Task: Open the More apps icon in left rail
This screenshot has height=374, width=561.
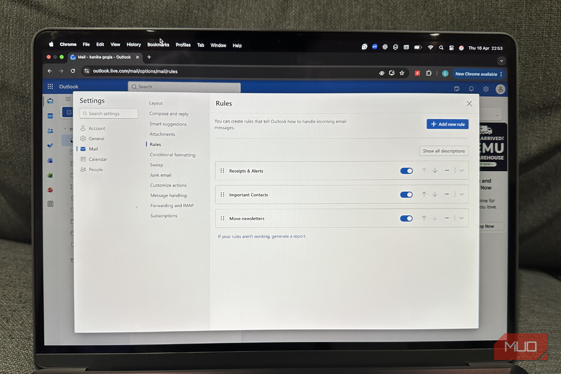Action: (x=50, y=204)
